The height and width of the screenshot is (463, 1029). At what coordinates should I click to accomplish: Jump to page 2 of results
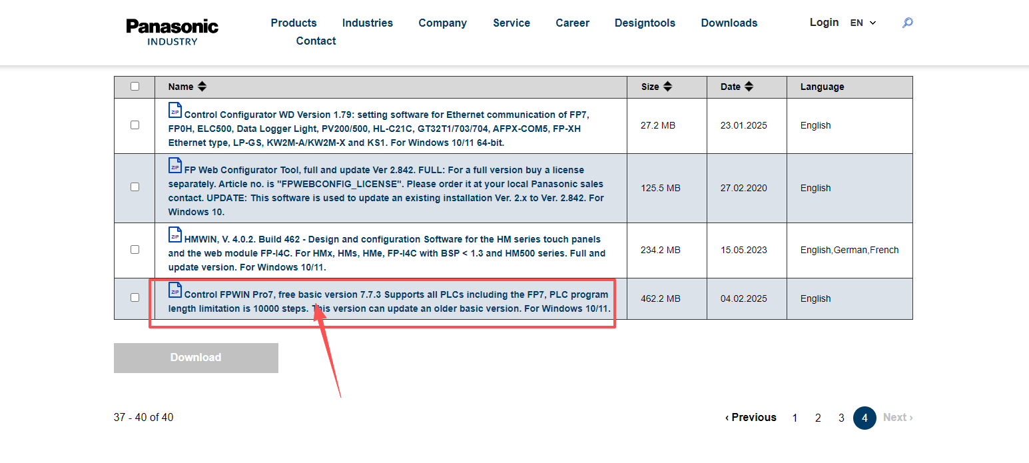[x=818, y=418]
